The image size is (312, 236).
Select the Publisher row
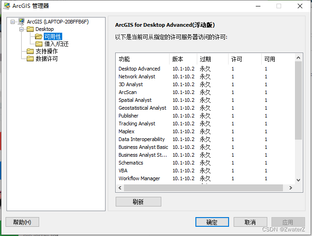pyautogui.click(x=205, y=116)
